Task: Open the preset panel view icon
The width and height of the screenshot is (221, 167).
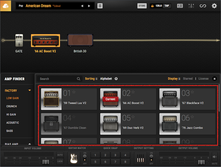Action: (180, 6)
